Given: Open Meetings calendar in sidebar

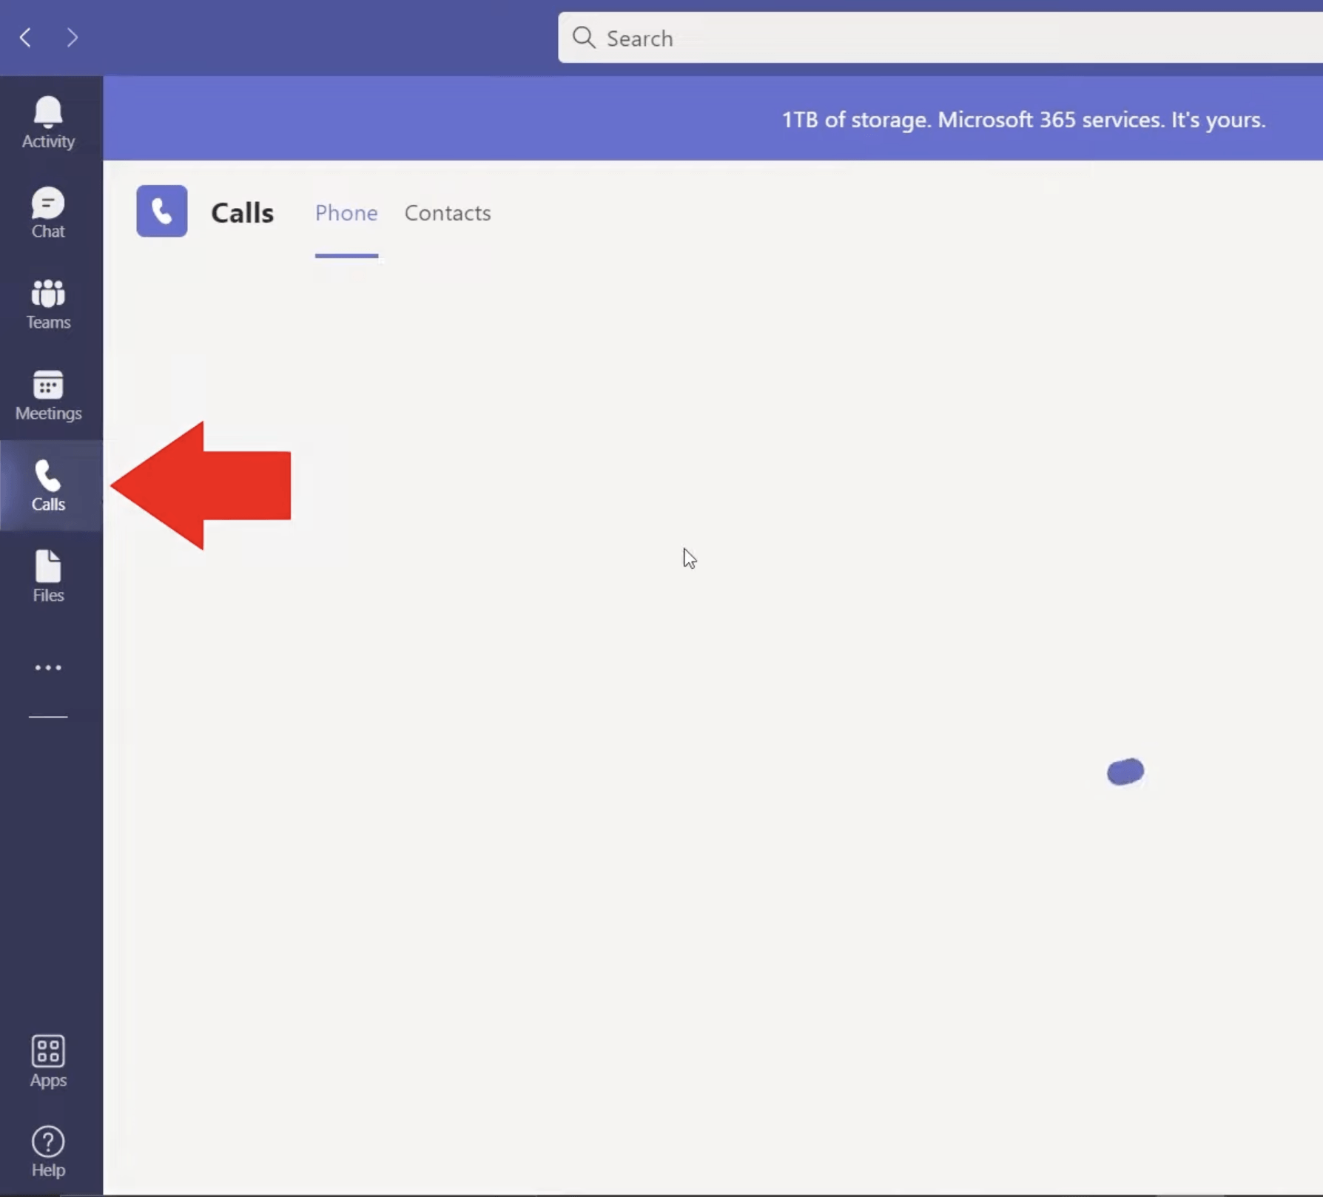Looking at the screenshot, I should pyautogui.click(x=48, y=395).
